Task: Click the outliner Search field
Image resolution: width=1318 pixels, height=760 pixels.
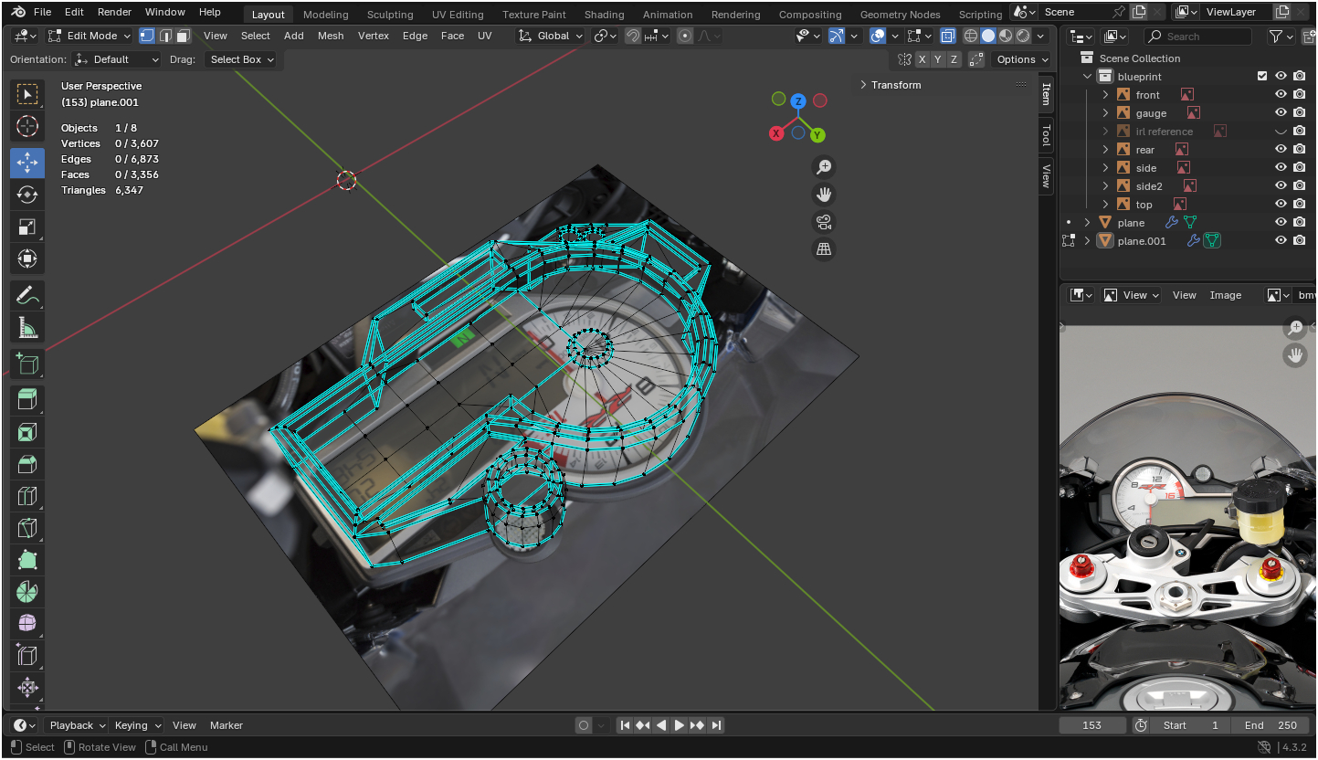Action: tap(1197, 37)
